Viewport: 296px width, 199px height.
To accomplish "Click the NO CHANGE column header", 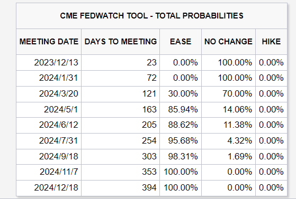I will click(x=228, y=42).
